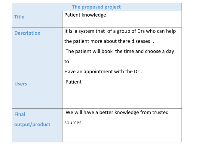This screenshot has width=202, height=146.
Task: Select the 'Description' label cell
Action: (37, 52)
